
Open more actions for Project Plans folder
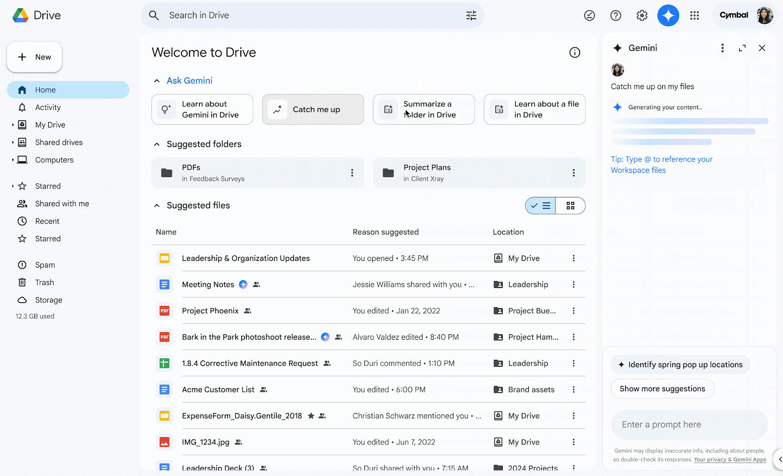point(573,173)
